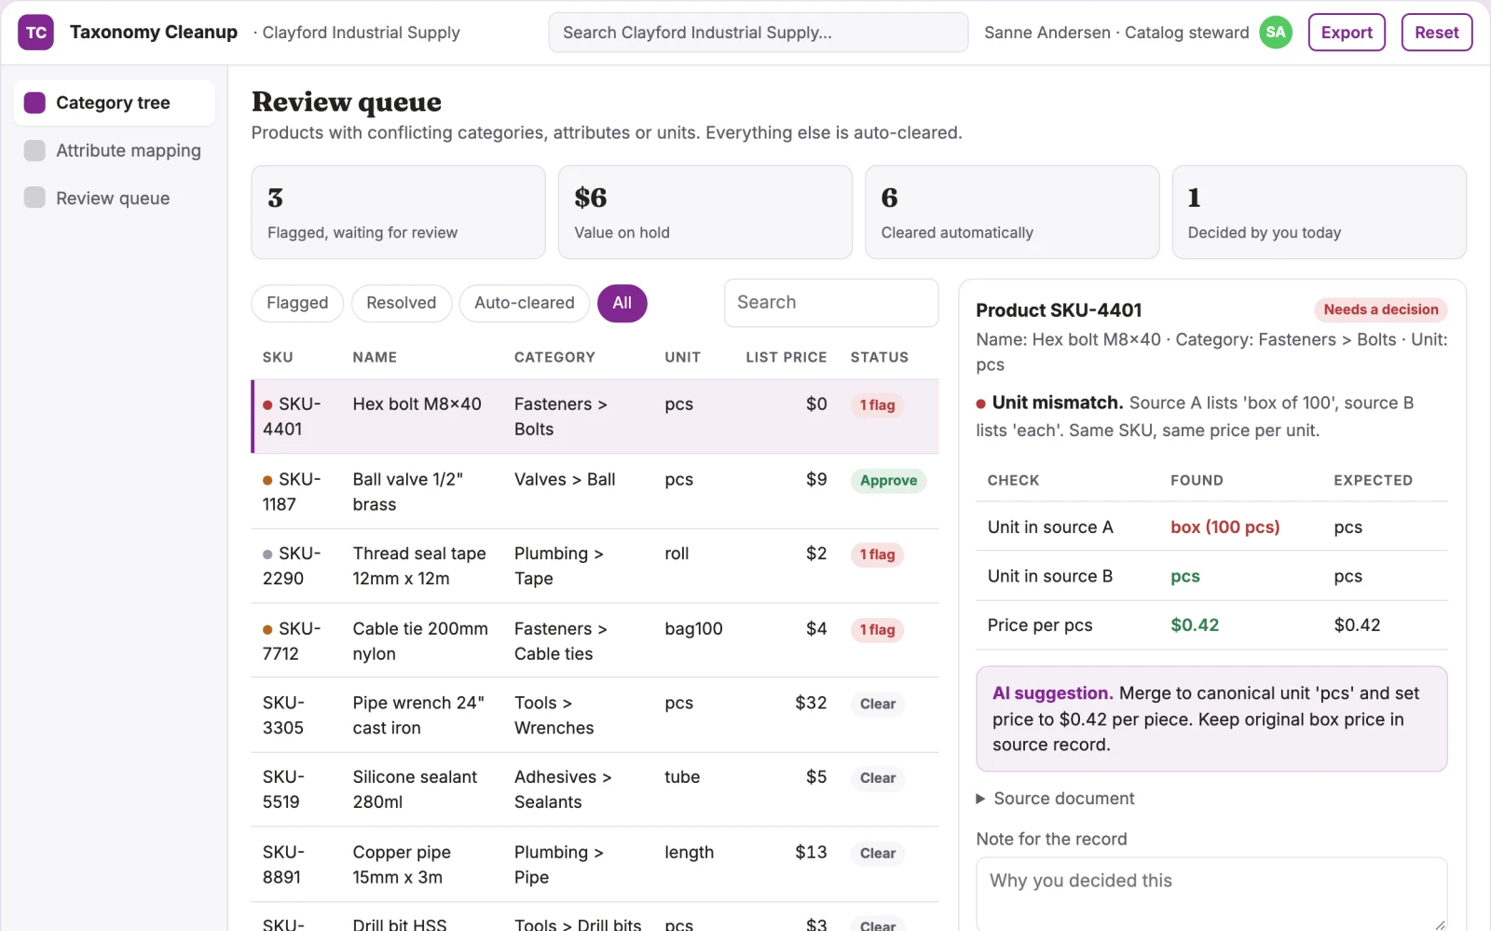Click the red status dot on SKU-4401
Viewport: 1491px width, 931px height.
point(267,404)
